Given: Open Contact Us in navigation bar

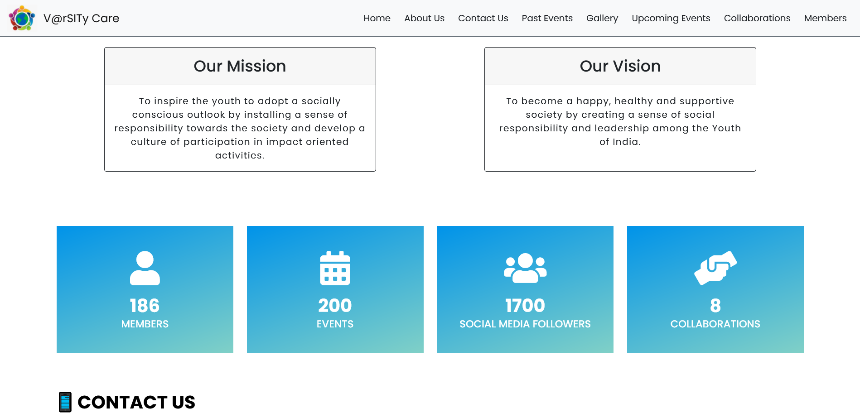Looking at the screenshot, I should [x=483, y=18].
